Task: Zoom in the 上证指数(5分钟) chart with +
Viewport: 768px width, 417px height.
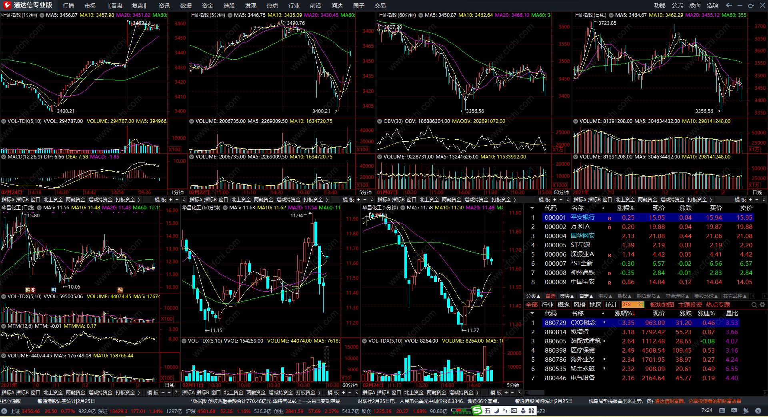Action: pos(359,199)
